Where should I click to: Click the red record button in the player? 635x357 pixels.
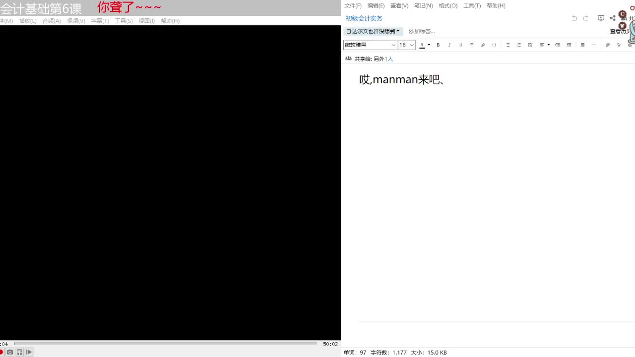point(1,352)
